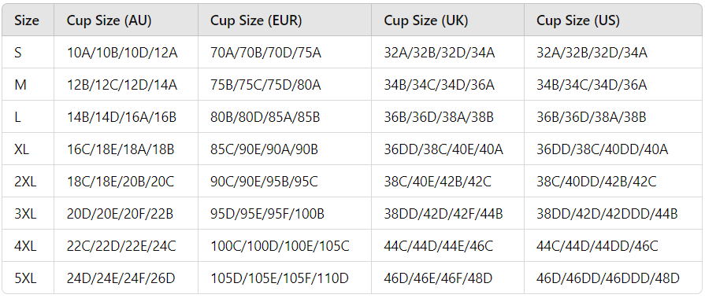Click the Cup Size (US) column header
Image resolution: width=705 pixels, height=298 pixels.
614,20
